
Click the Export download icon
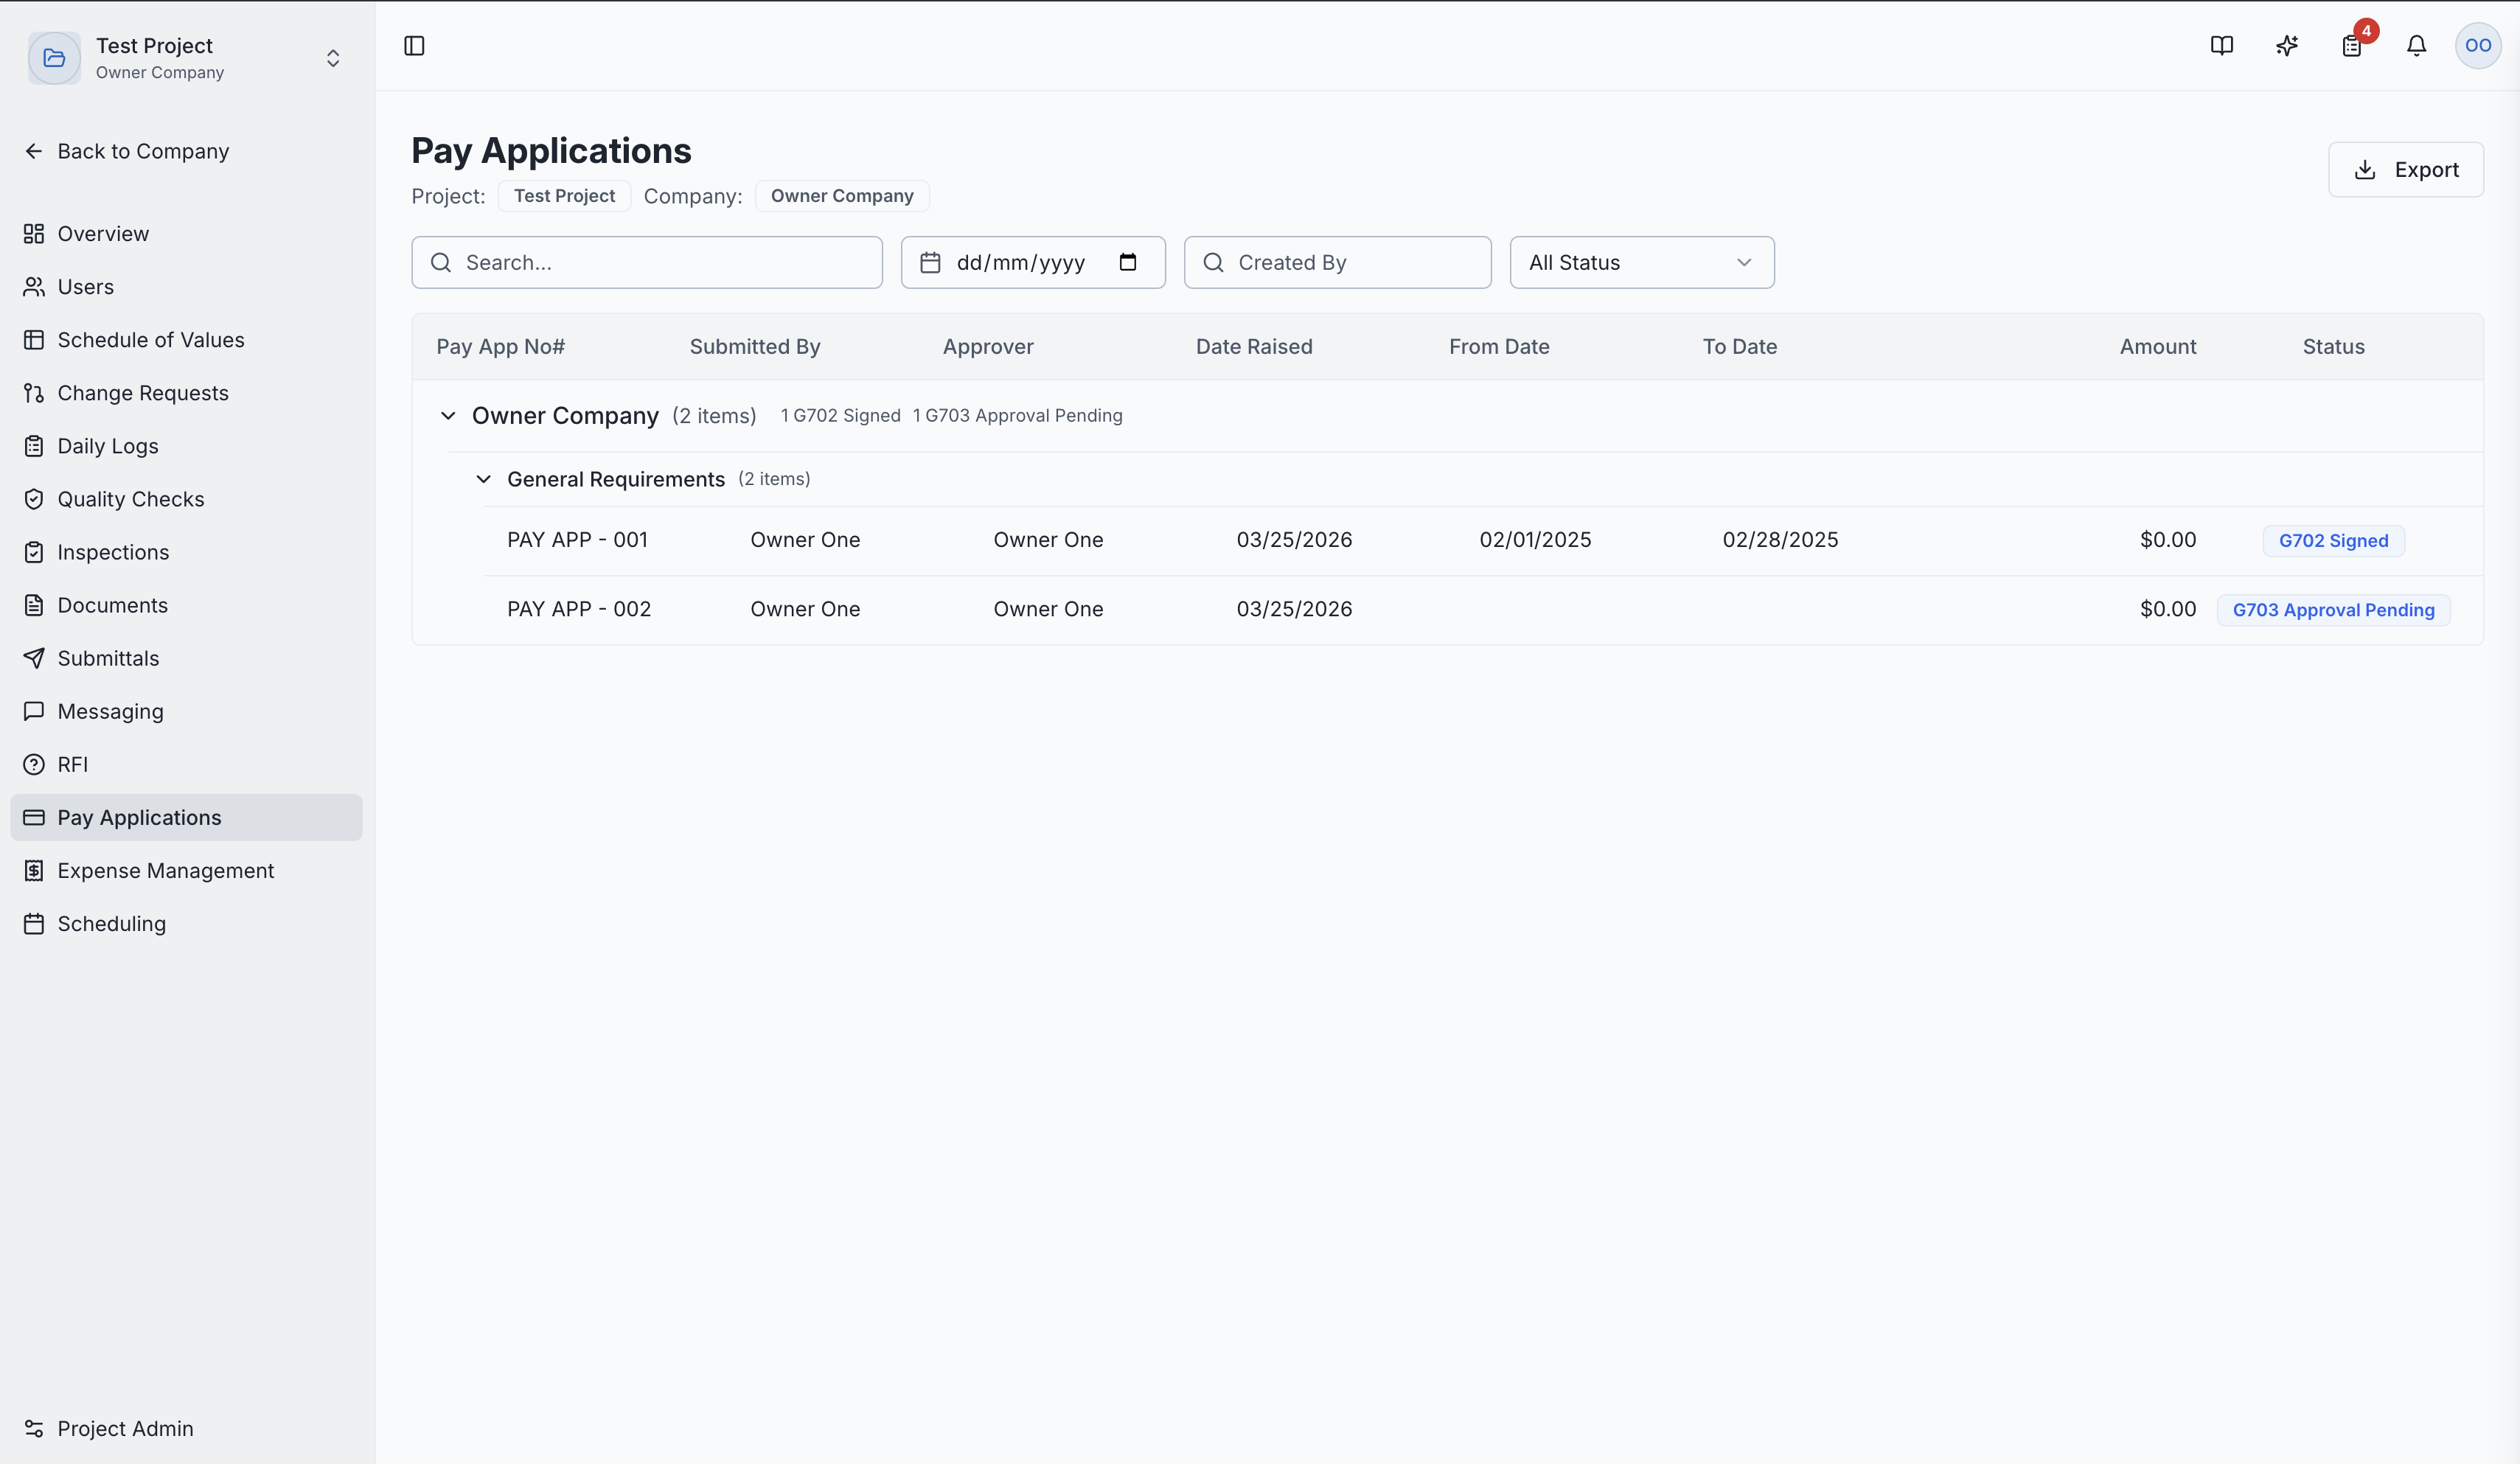2365,169
